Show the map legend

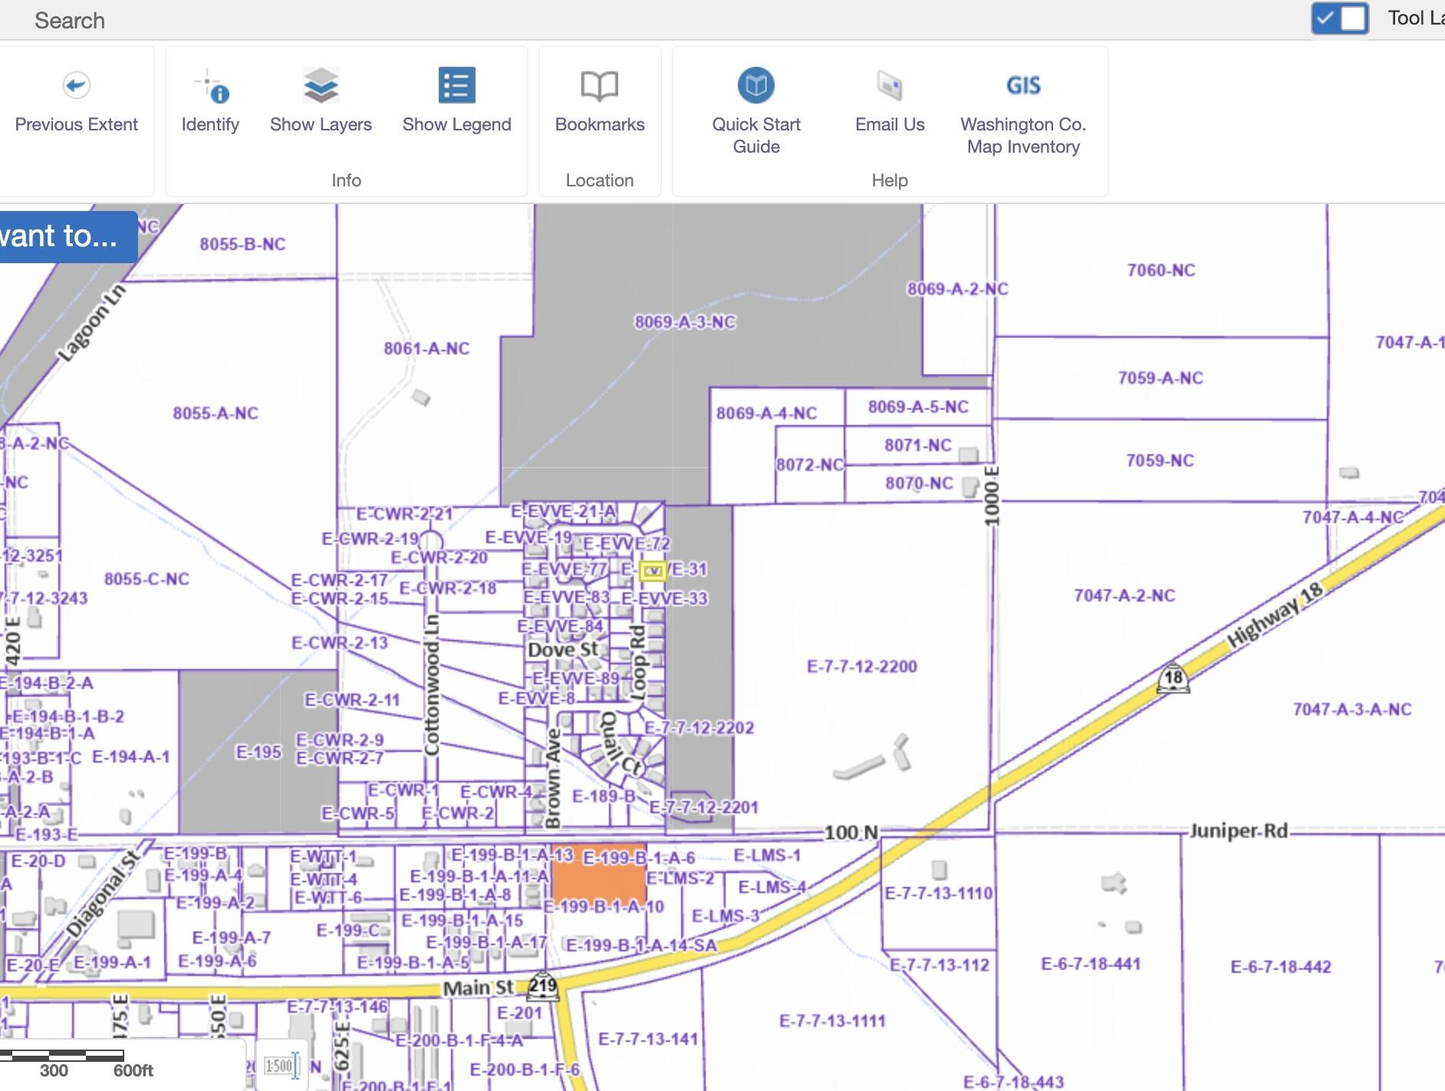click(x=456, y=86)
